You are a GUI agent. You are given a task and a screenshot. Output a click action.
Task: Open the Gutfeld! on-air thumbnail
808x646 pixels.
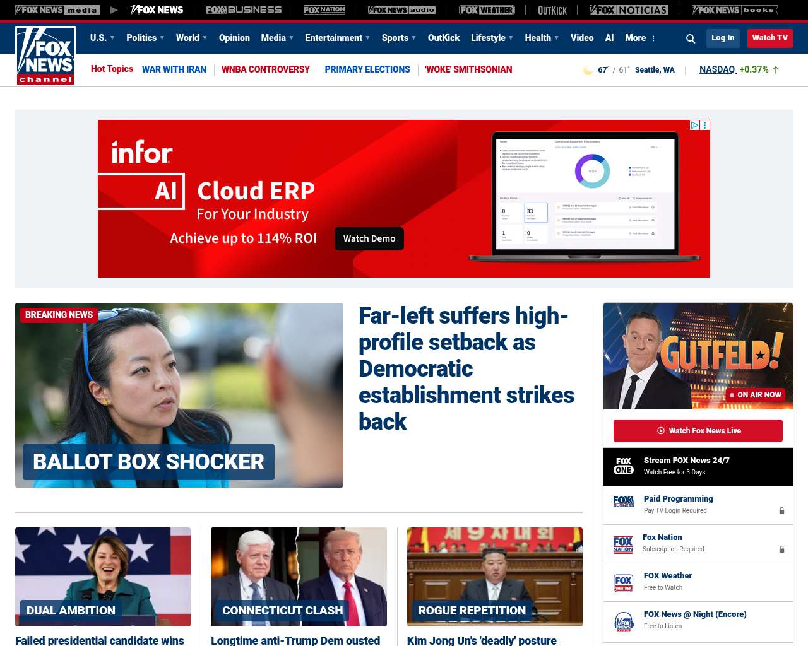click(698, 356)
